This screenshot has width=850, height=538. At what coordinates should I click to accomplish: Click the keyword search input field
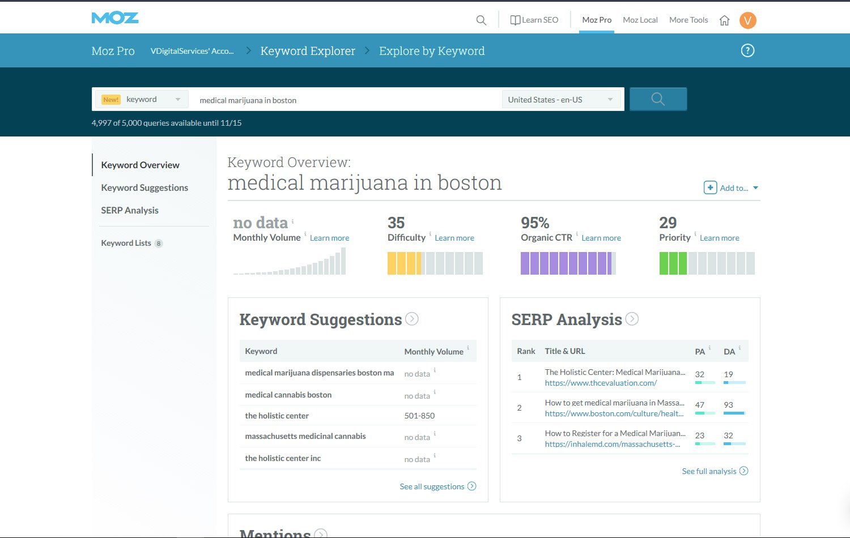point(346,100)
